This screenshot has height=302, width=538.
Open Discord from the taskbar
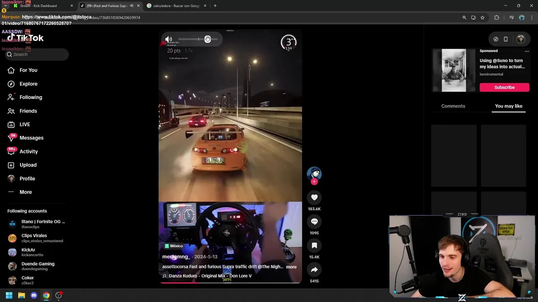pyautogui.click(x=34, y=295)
